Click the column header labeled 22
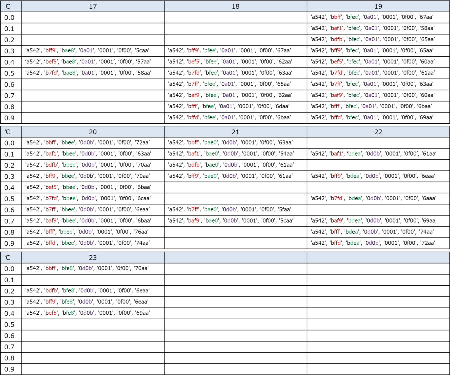 pyautogui.click(x=378, y=132)
